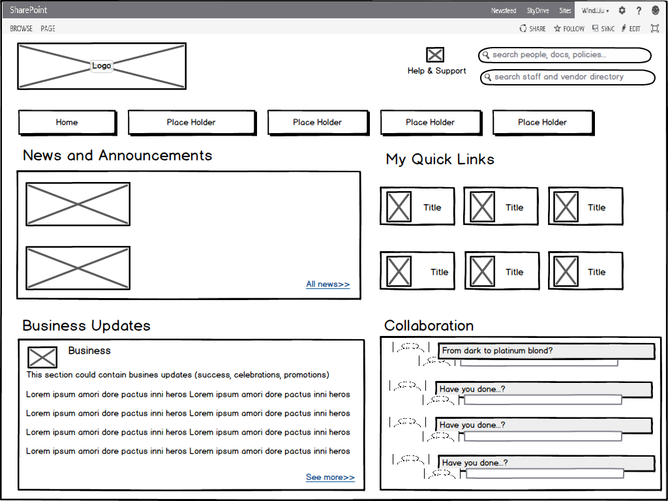The width and height of the screenshot is (668, 501).
Task: Open the See more>> link
Action: click(330, 477)
